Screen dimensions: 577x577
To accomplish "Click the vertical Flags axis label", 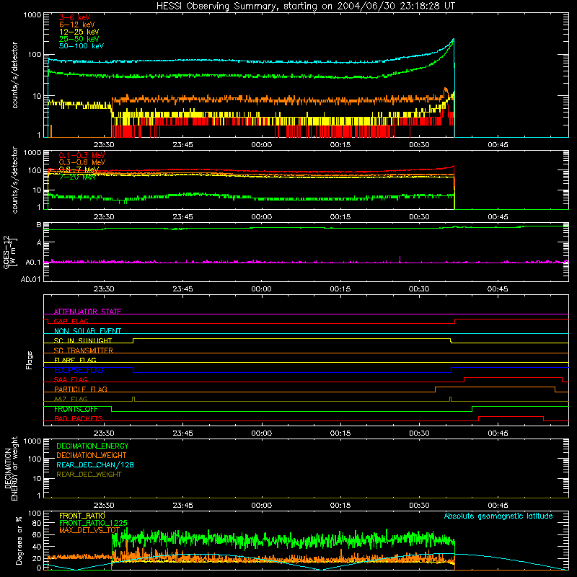I will tap(30, 360).
